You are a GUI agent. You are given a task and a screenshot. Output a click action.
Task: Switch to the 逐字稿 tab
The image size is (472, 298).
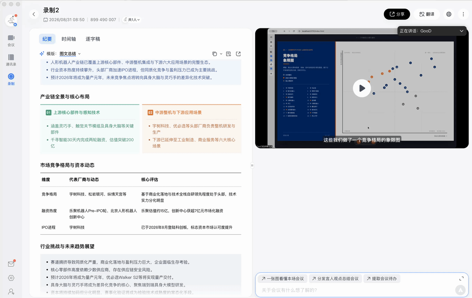pos(93,39)
